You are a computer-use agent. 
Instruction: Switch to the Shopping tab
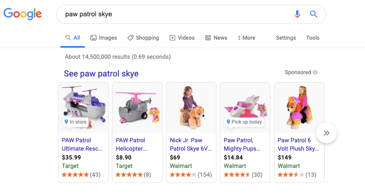pyautogui.click(x=143, y=38)
